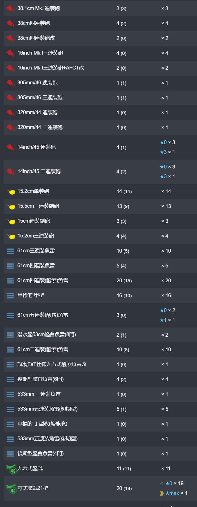
Task: Click the ★0 × 19 entry for 零式艦戦21型
Action: pos(172,483)
